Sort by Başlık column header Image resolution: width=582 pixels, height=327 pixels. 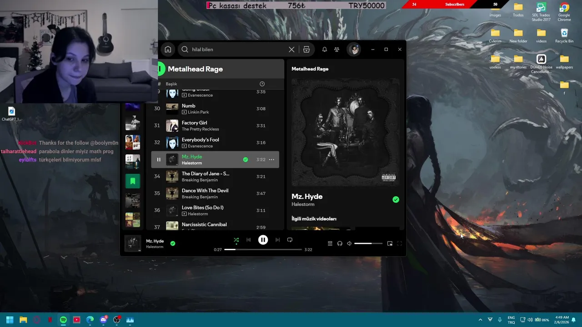tap(171, 84)
